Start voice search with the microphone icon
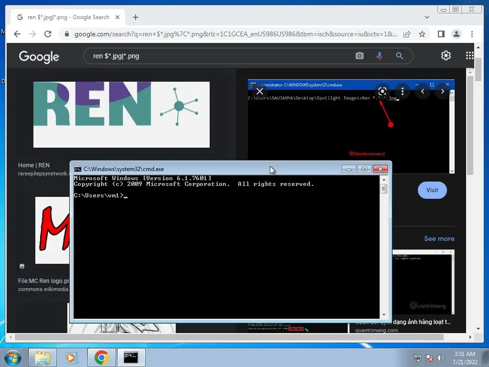Screen dimensions: 489x367 point(379,56)
